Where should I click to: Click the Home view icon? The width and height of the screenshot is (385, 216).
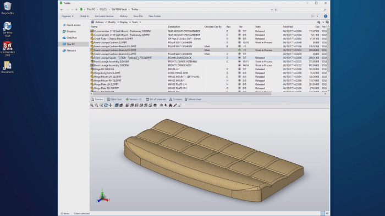click(x=170, y=105)
